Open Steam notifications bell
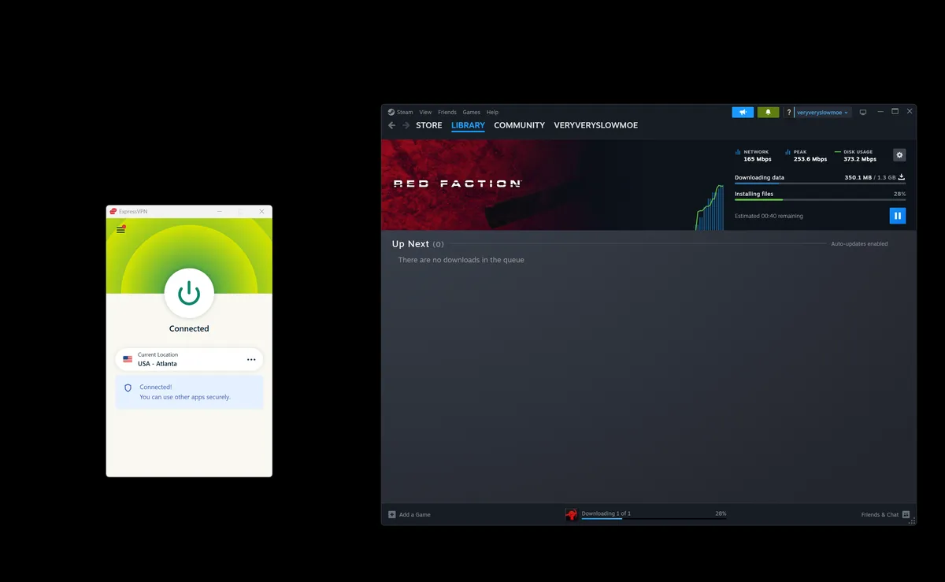The height and width of the screenshot is (582, 945). point(768,113)
